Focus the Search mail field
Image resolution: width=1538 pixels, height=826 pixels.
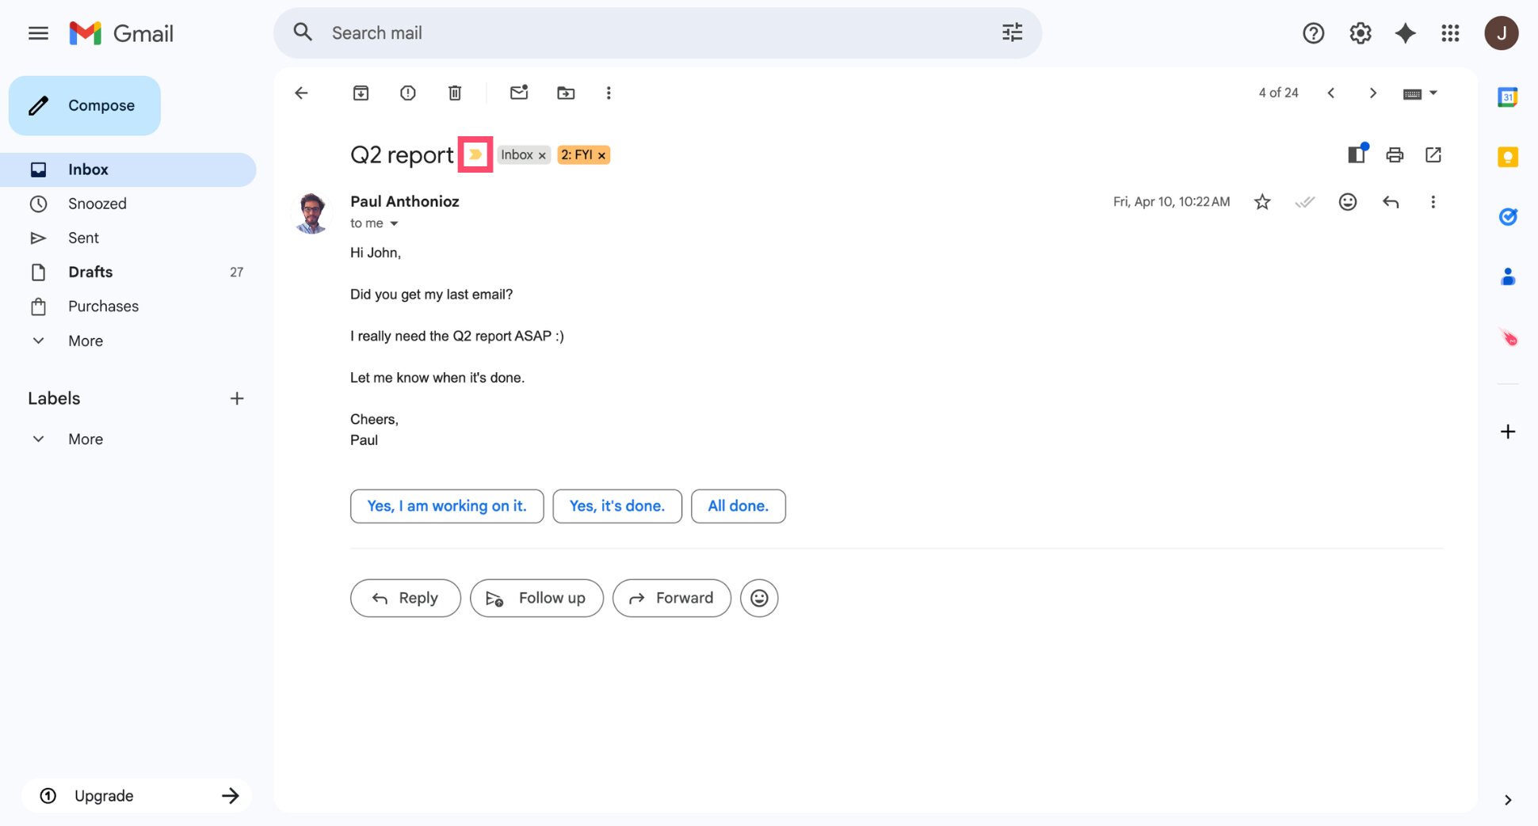point(658,32)
